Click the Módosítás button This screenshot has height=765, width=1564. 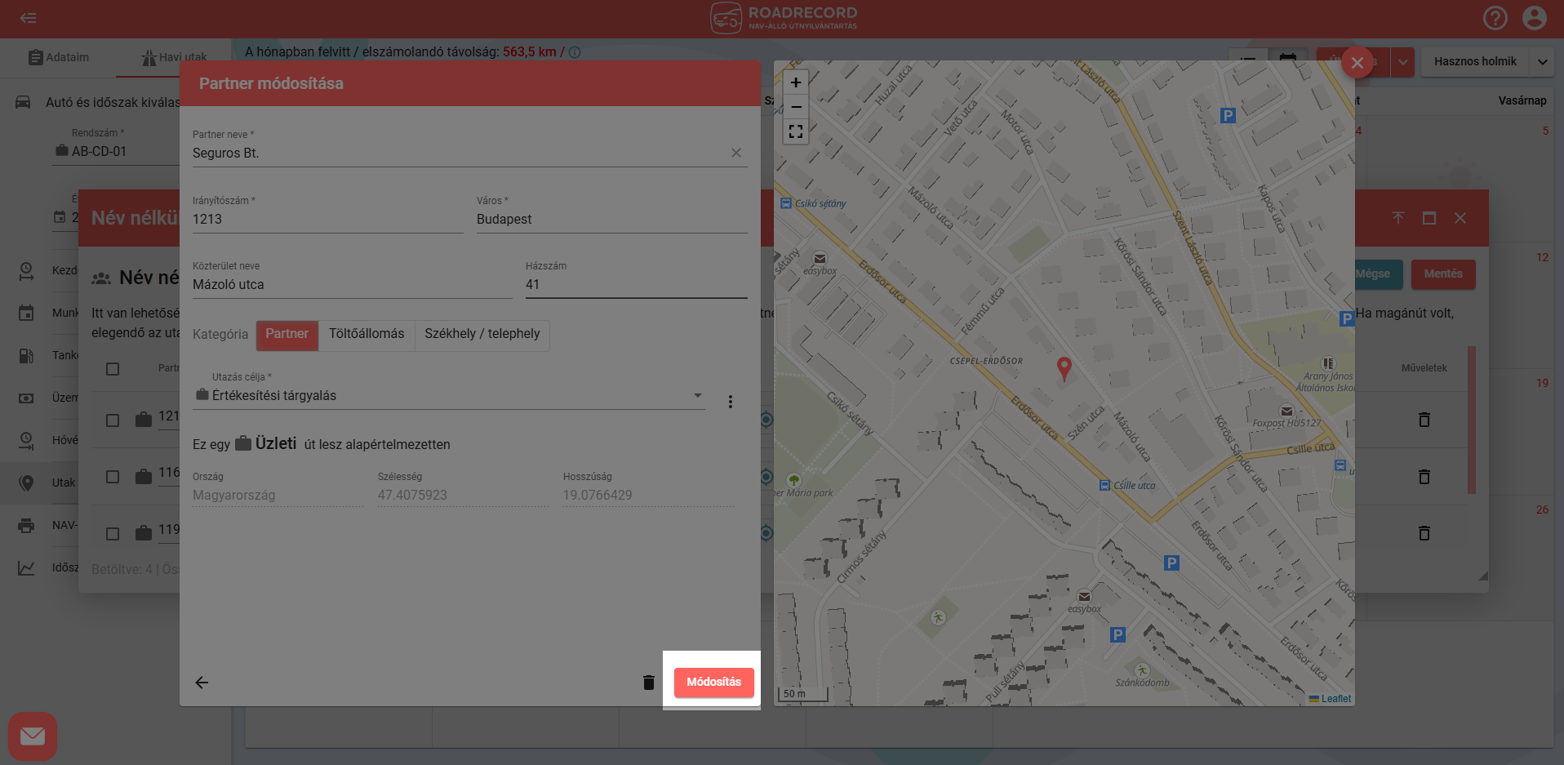[713, 682]
